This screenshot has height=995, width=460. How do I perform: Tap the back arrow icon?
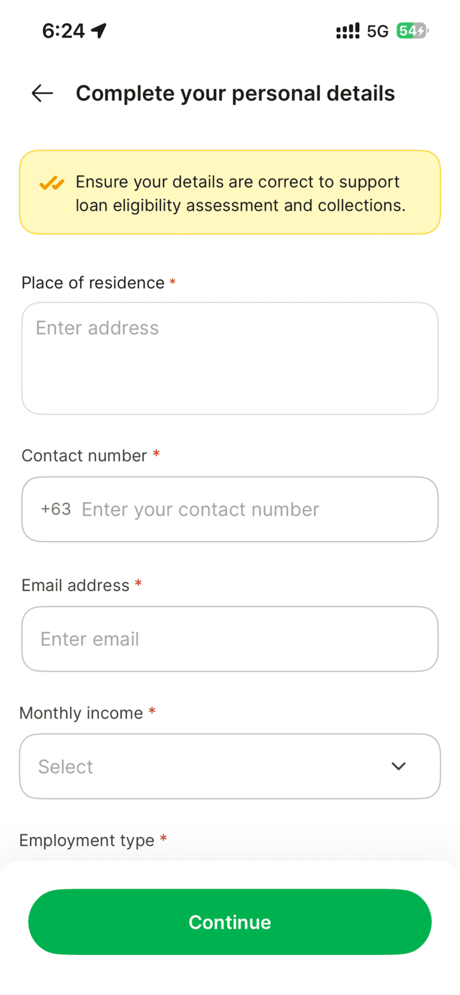click(x=43, y=93)
